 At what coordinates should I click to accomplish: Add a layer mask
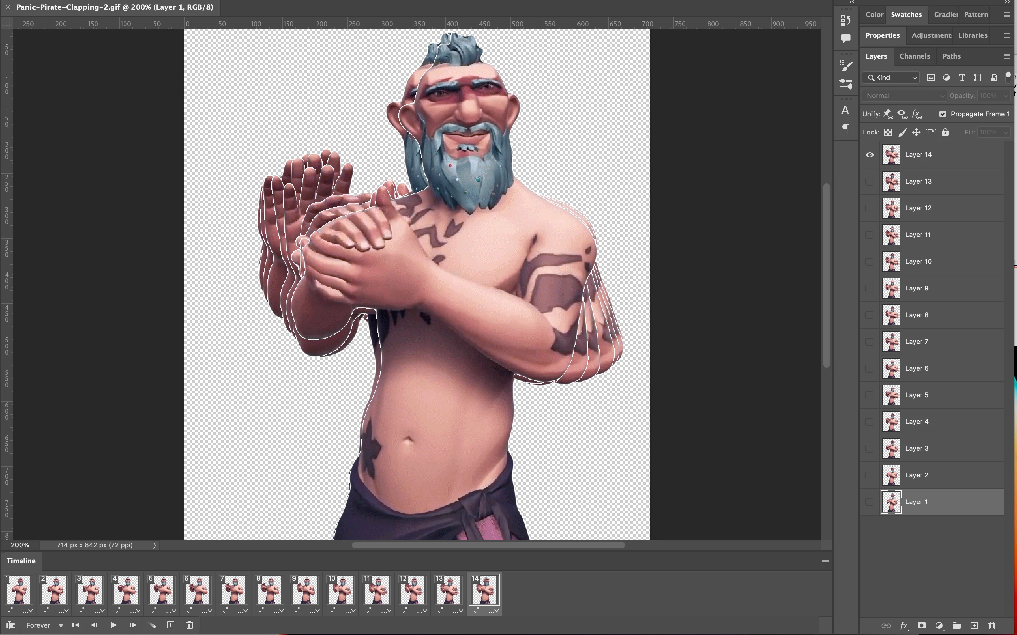click(x=921, y=625)
